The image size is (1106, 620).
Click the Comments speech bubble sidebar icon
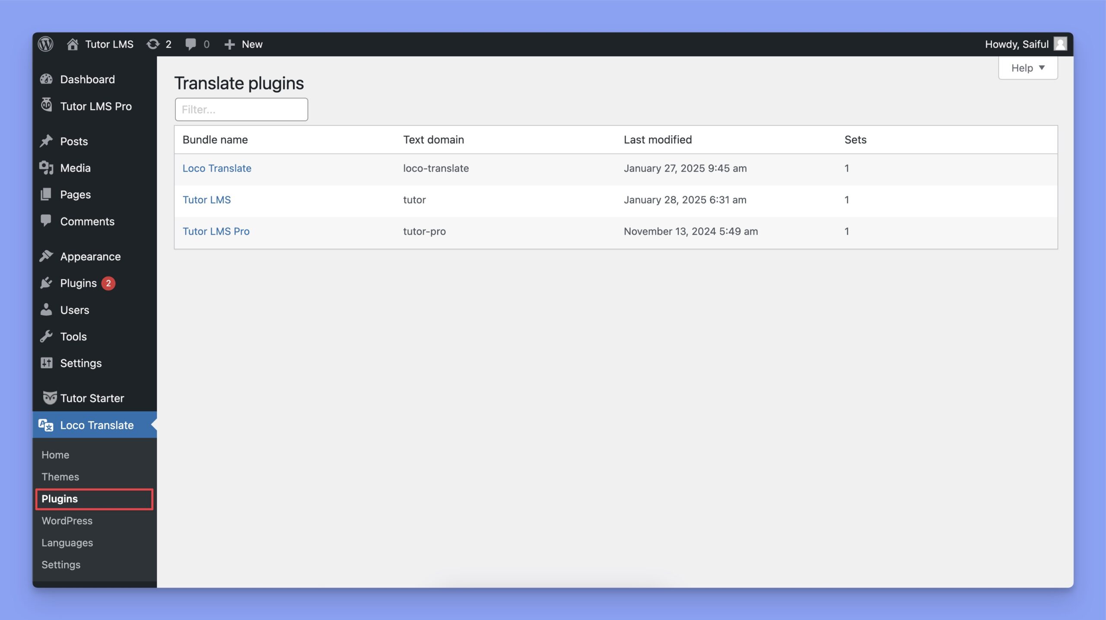coord(46,221)
